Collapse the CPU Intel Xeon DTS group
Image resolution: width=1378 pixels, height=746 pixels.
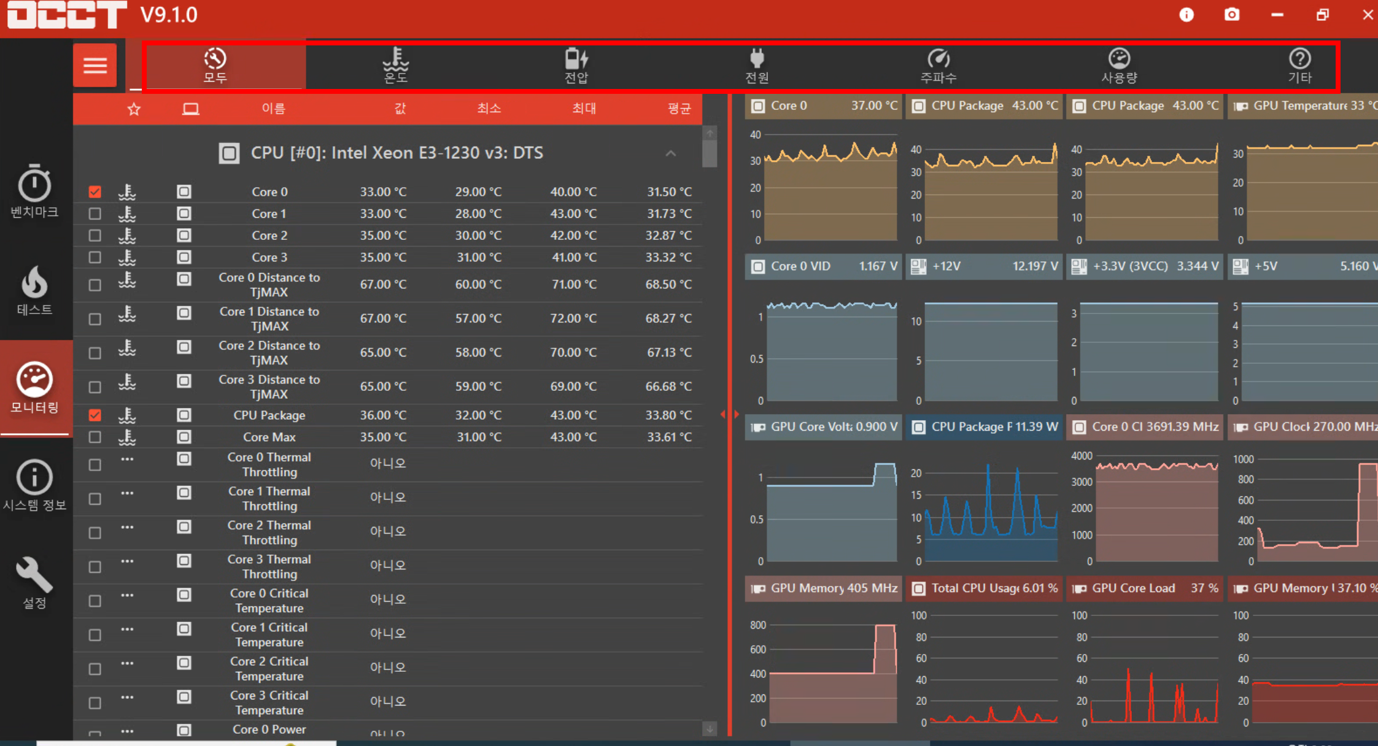tap(670, 153)
